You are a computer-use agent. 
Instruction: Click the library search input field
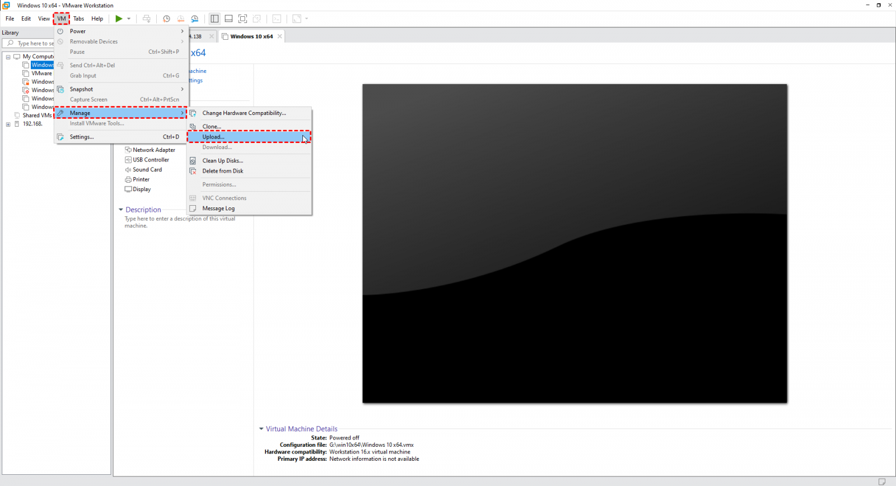coord(34,43)
